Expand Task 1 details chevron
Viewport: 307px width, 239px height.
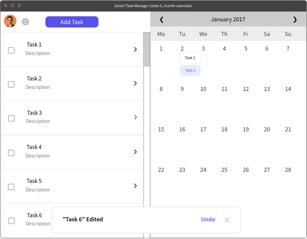135,49
